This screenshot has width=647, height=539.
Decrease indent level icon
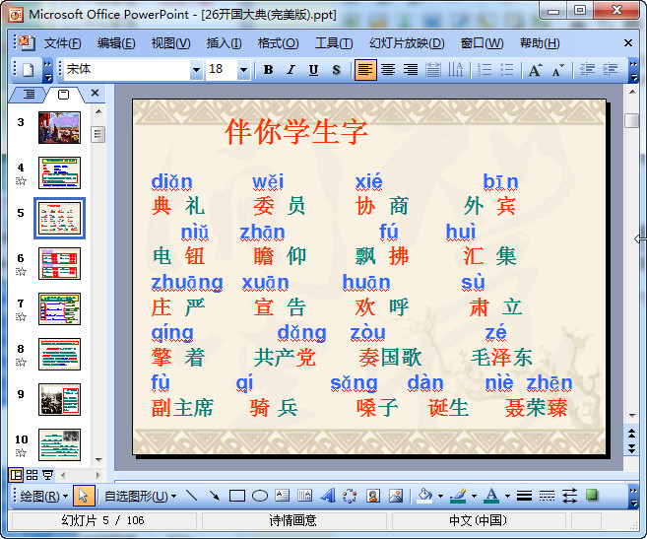pos(587,69)
